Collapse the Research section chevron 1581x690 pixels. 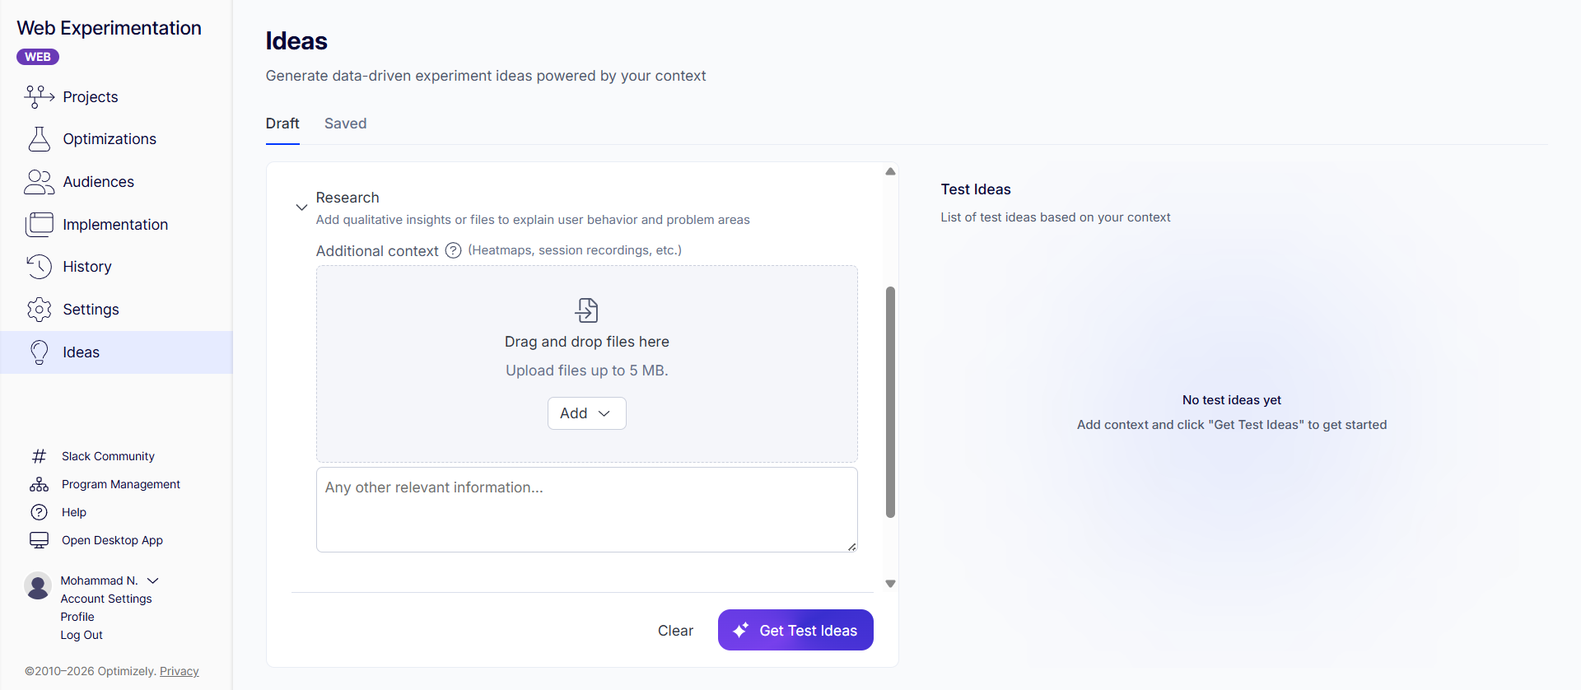click(x=301, y=207)
